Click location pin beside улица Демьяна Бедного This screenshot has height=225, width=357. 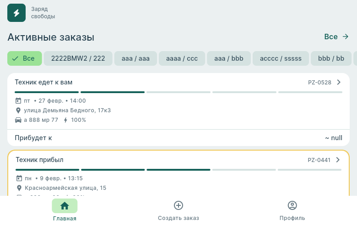point(19,110)
